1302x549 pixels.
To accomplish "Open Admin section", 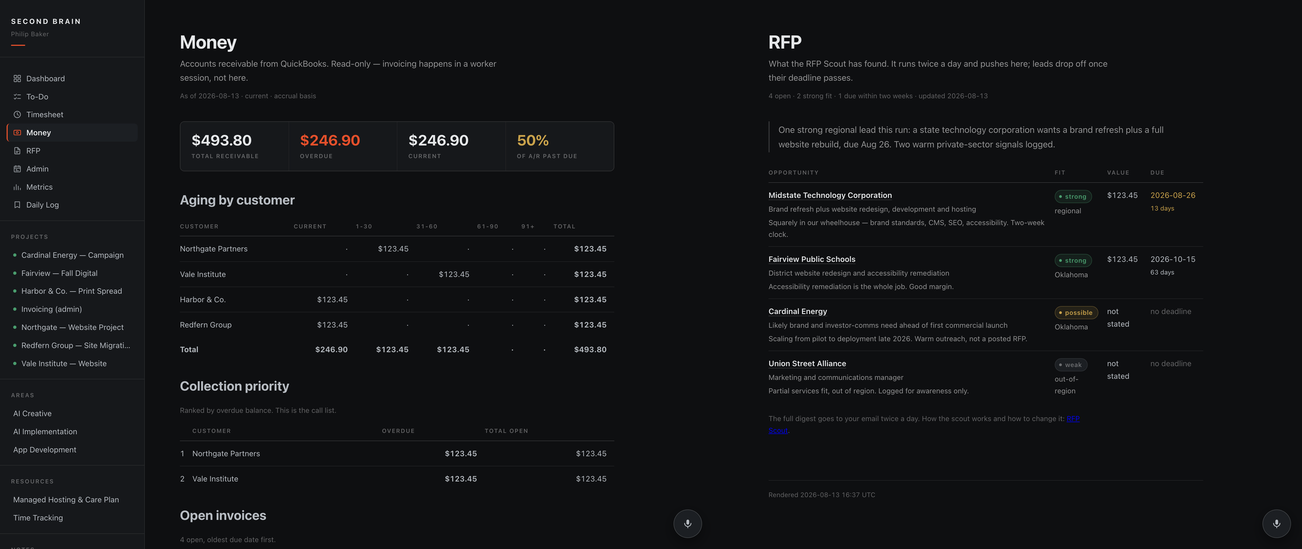I will point(72,169).
